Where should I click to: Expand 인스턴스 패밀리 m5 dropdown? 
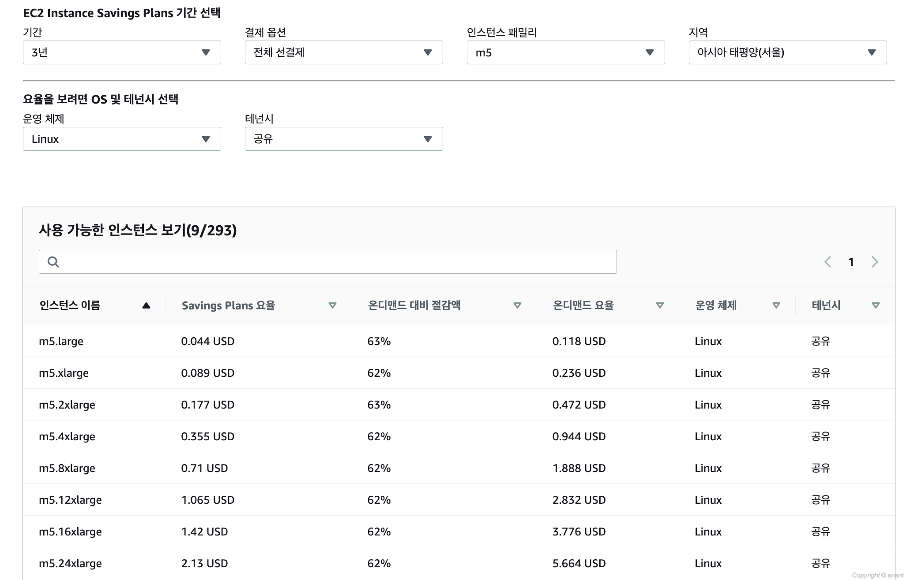(566, 52)
